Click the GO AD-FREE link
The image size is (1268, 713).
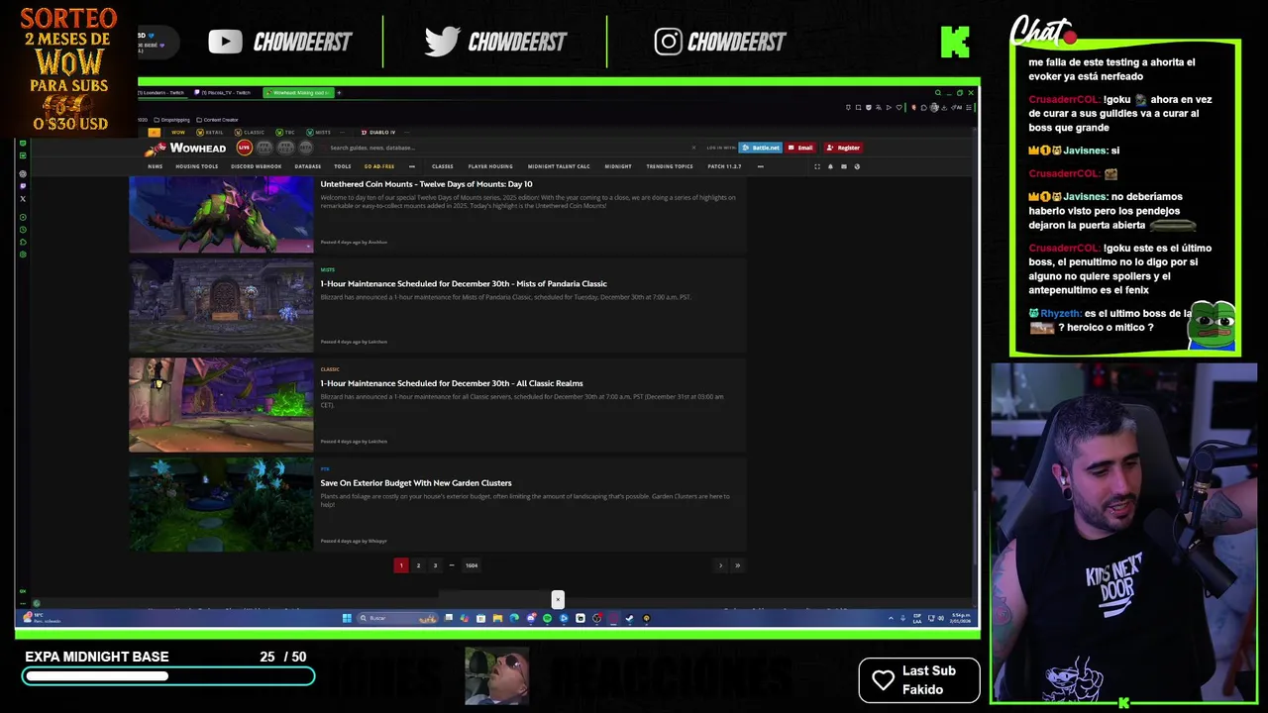click(x=378, y=166)
